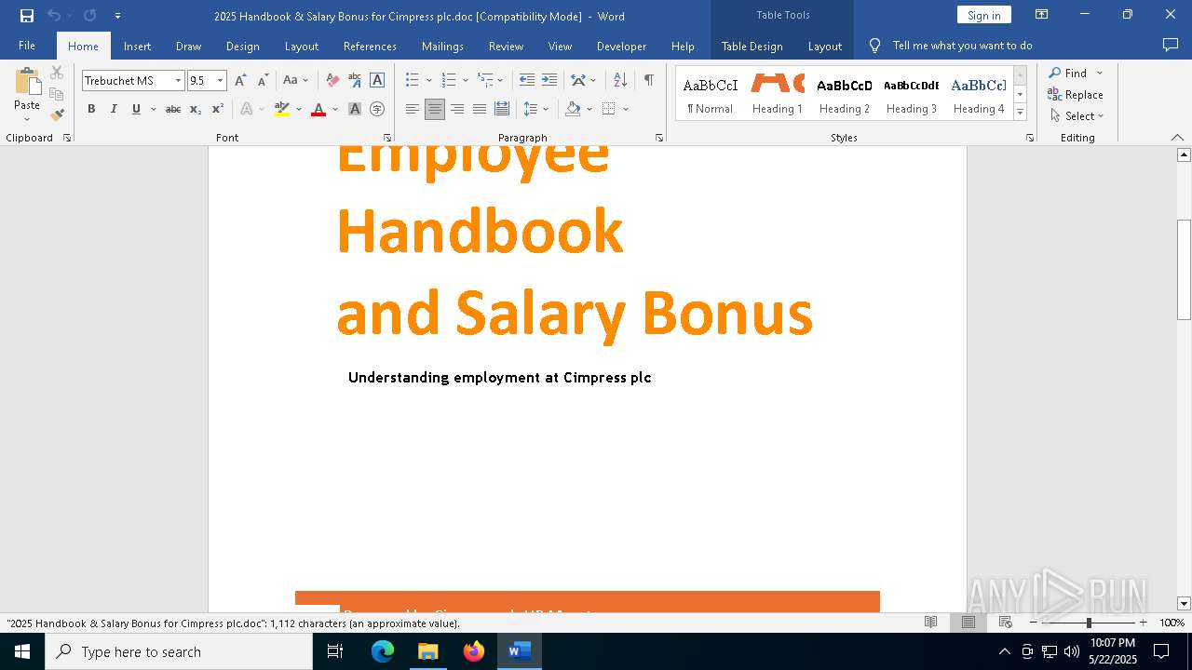
Task: Switch to Web Layout view
Action: (1006, 623)
